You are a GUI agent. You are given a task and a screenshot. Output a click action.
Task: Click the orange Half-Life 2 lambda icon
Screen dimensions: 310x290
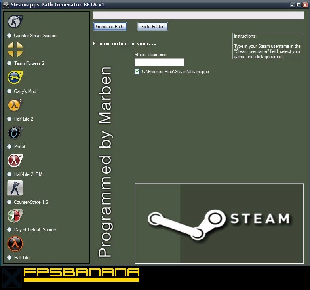pyautogui.click(x=15, y=105)
